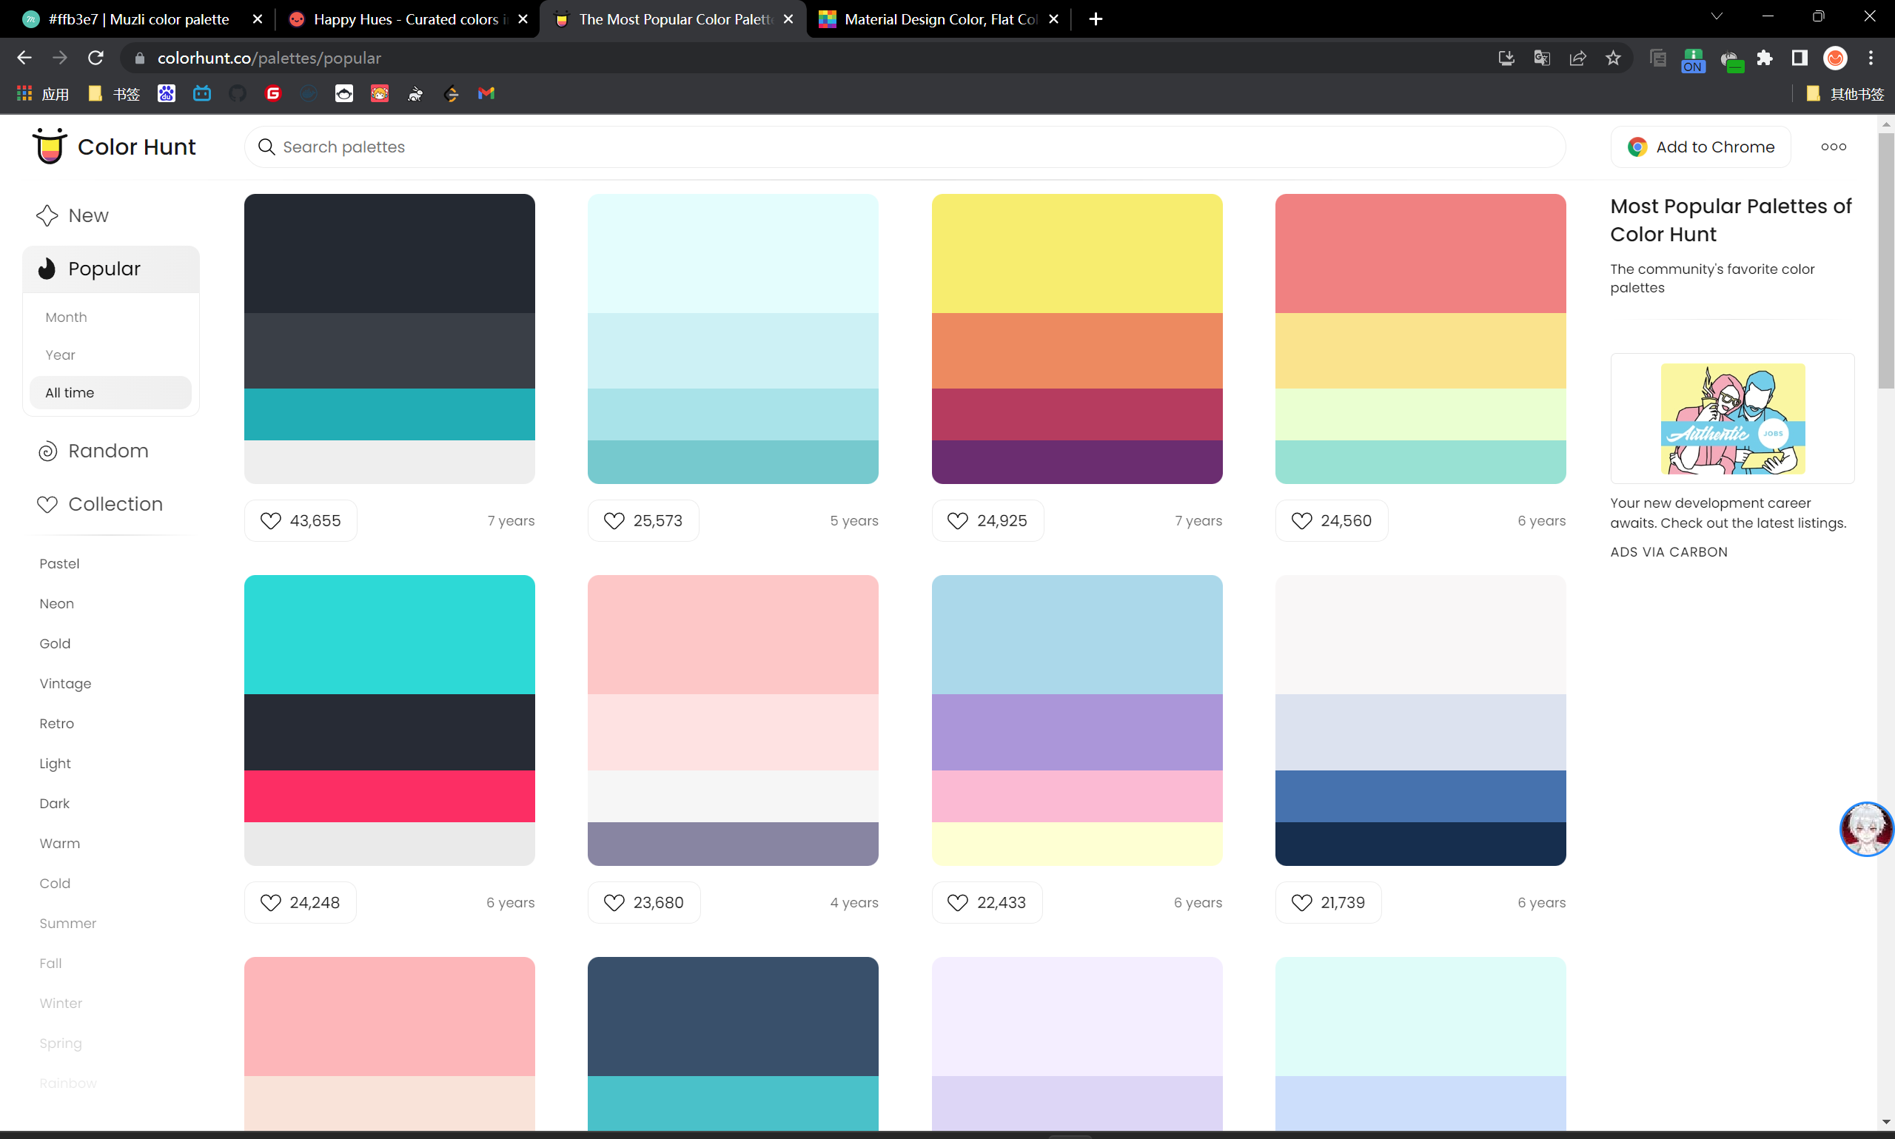1895x1139 pixels.
Task: Select the Month popular filter
Action: [x=66, y=317]
